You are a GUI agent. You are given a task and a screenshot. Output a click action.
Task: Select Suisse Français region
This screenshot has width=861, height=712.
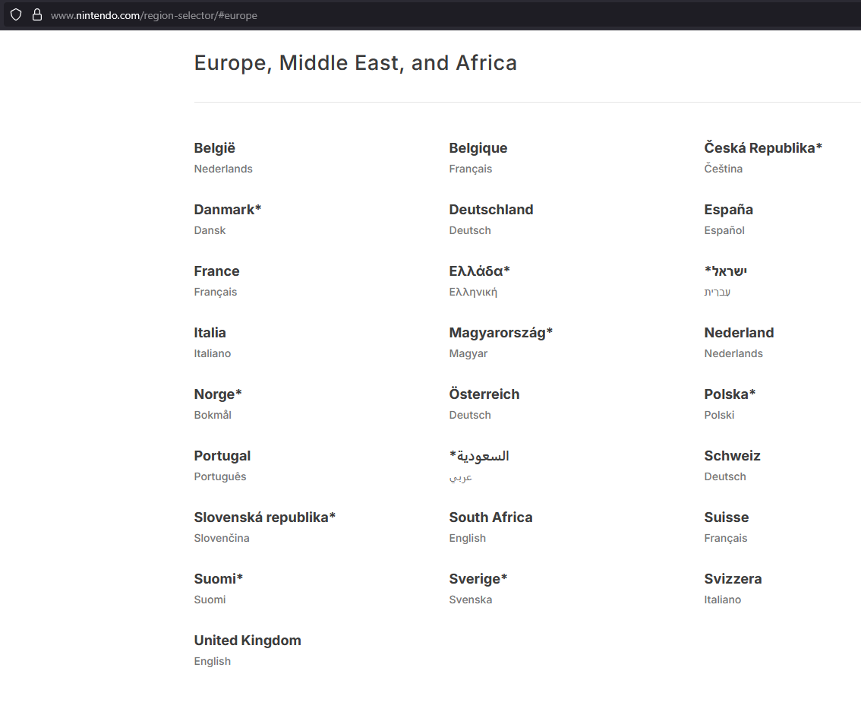pyautogui.click(x=726, y=527)
